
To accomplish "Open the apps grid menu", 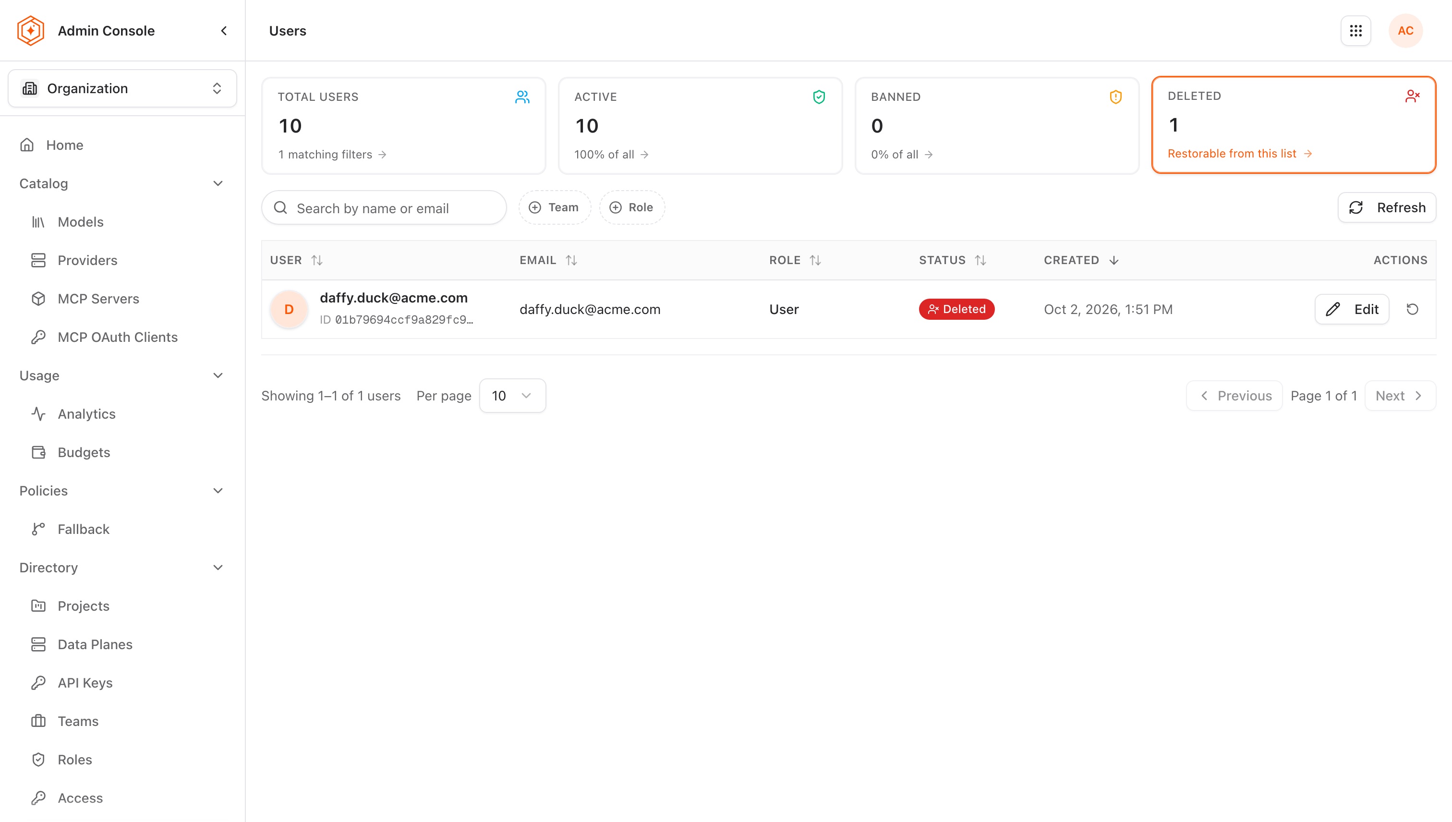I will point(1355,30).
